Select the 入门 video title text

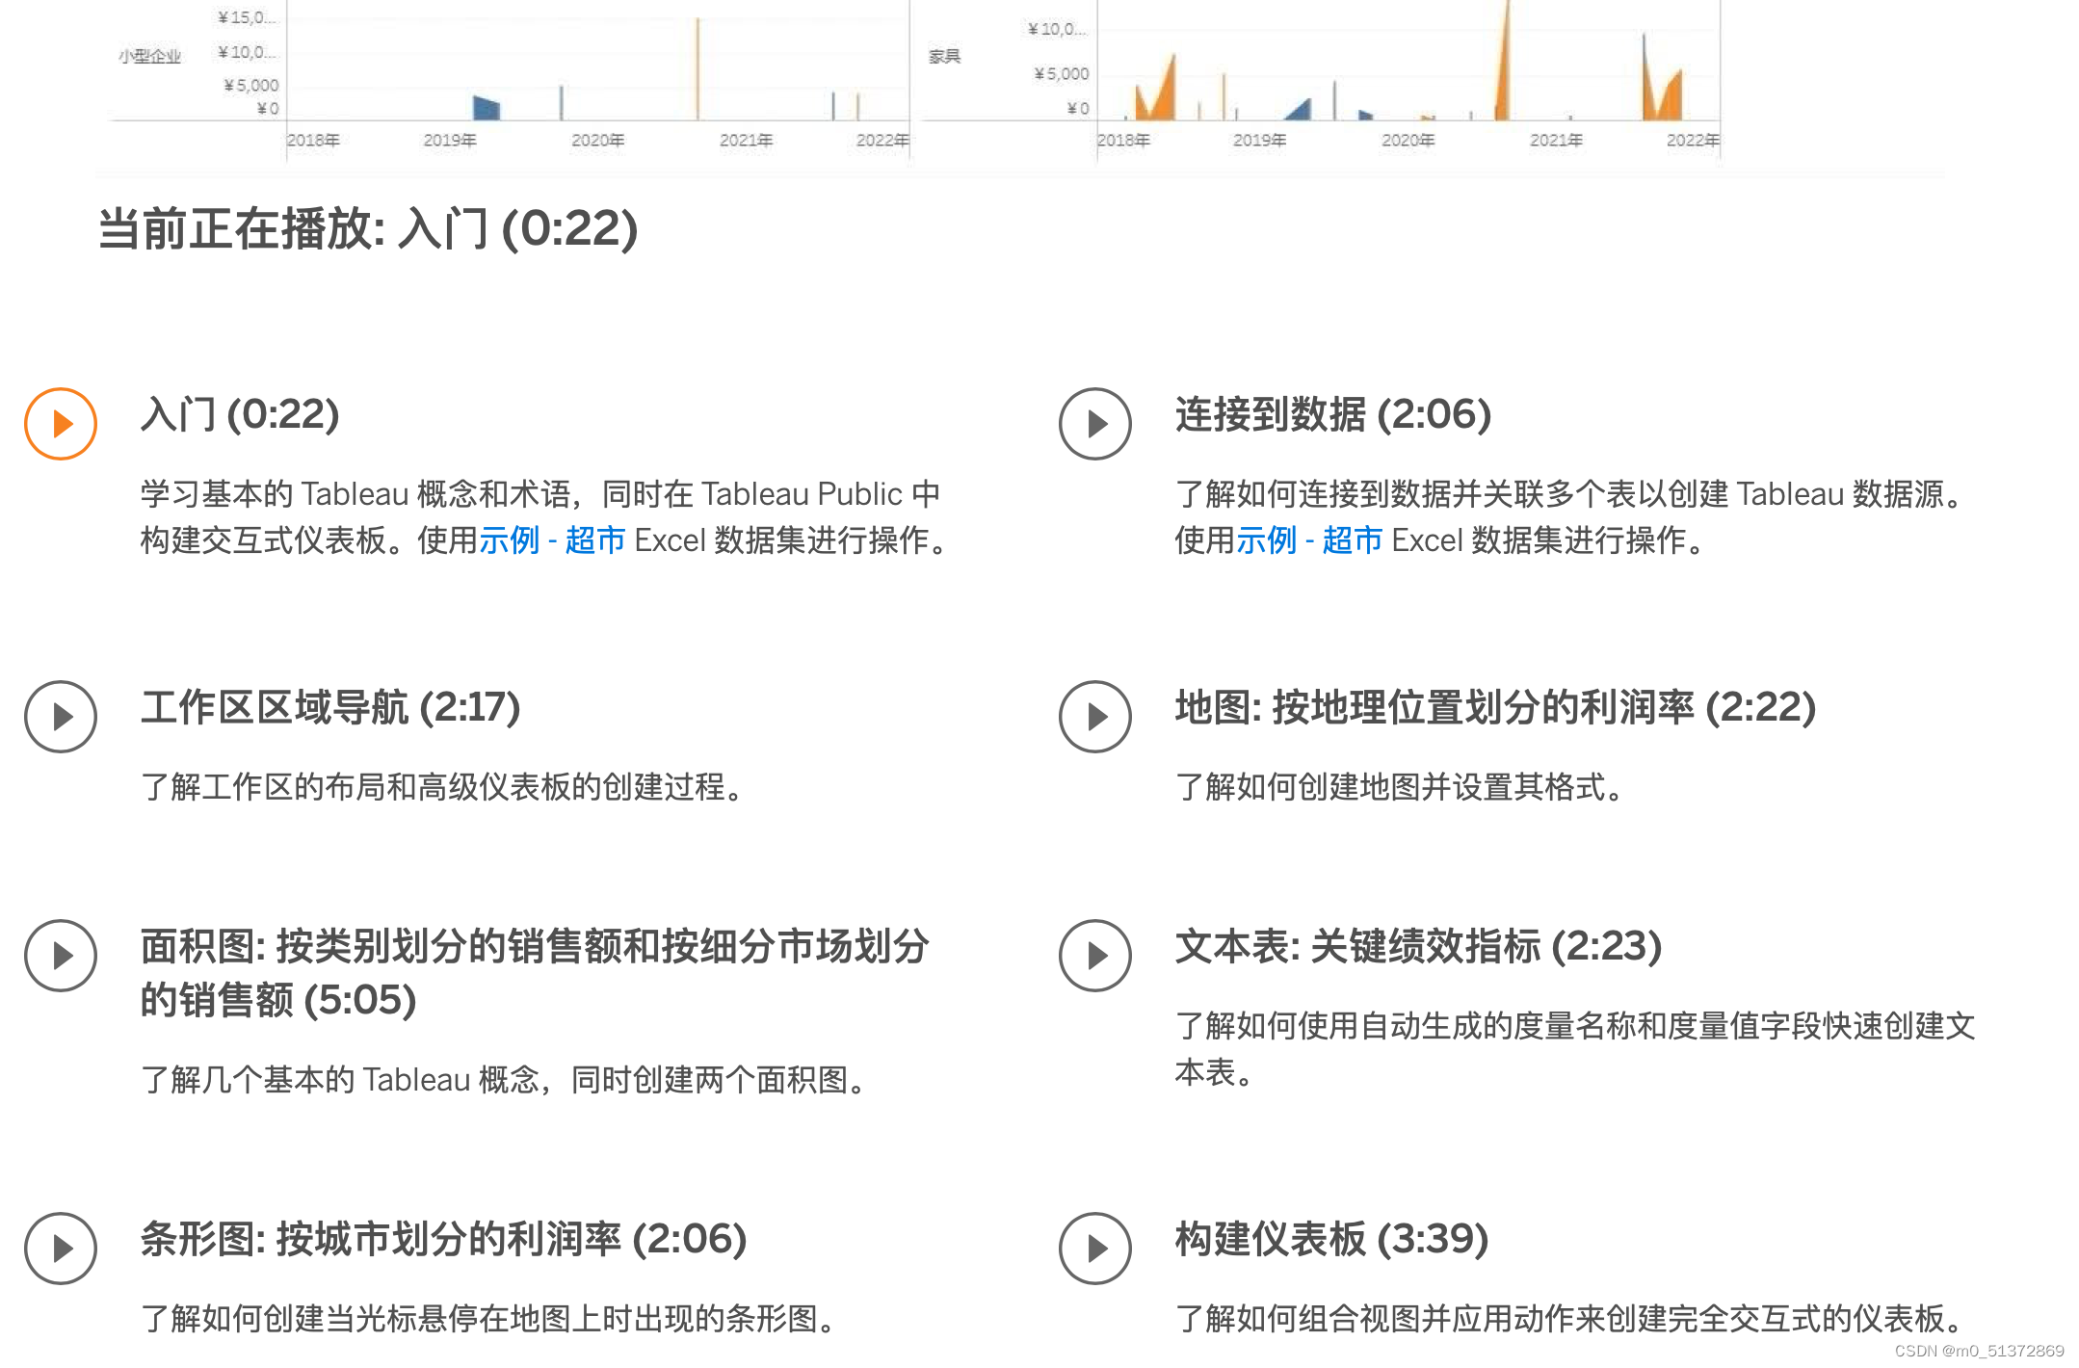[240, 416]
